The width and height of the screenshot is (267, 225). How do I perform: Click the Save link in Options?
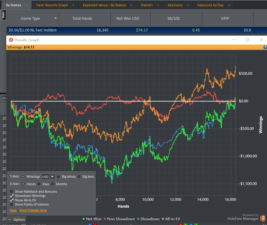pos(13,211)
